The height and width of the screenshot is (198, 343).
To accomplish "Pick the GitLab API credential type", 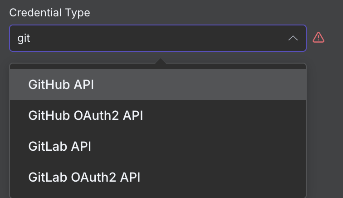I will (59, 146).
